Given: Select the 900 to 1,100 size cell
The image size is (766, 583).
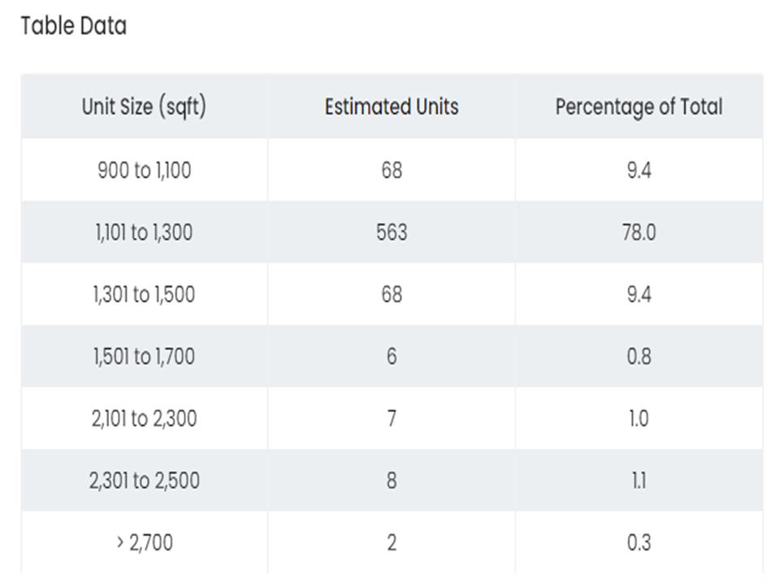Looking at the screenshot, I should pyautogui.click(x=144, y=171).
